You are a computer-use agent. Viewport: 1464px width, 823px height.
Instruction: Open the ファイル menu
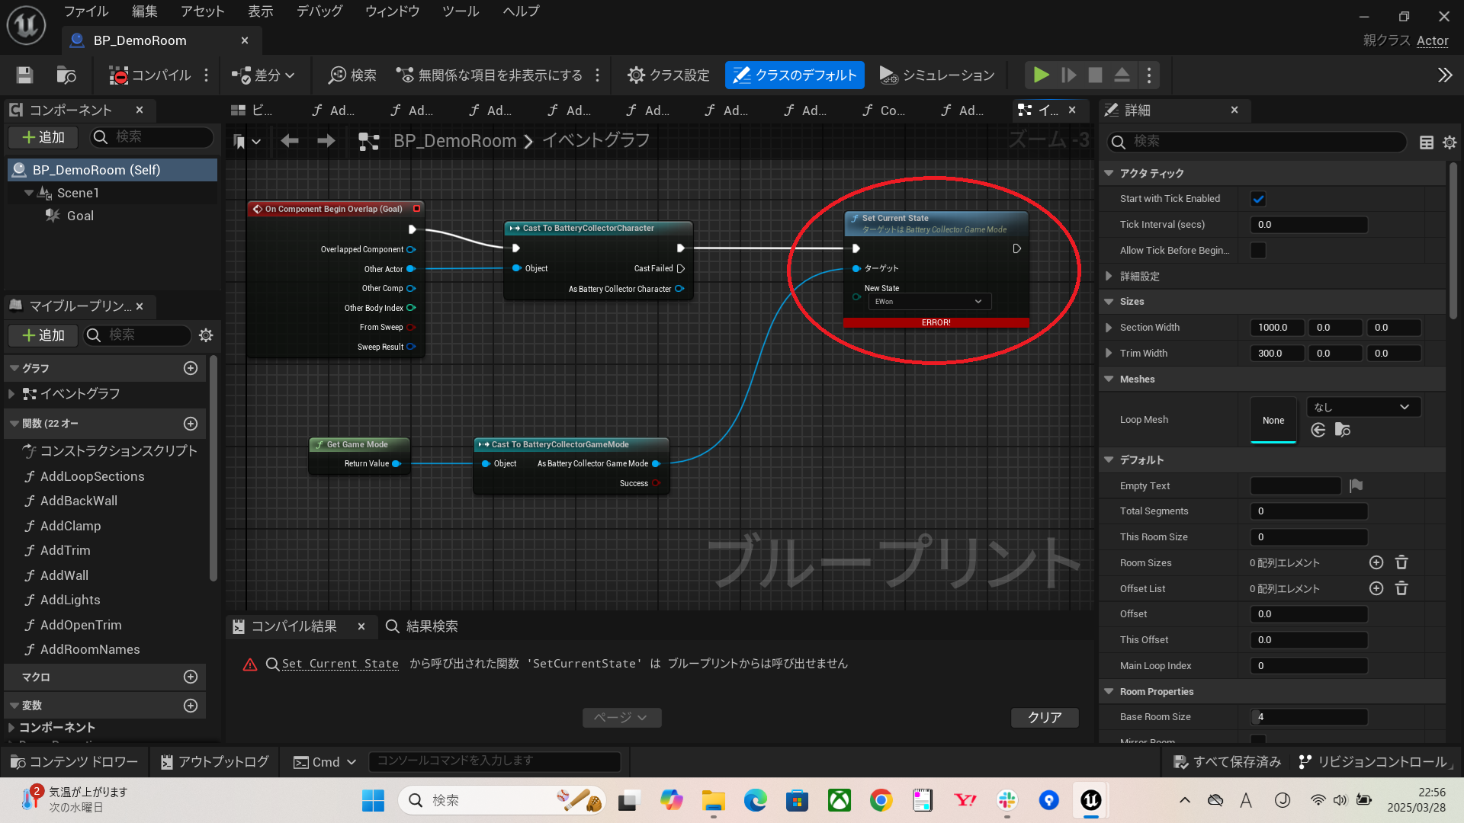85,11
